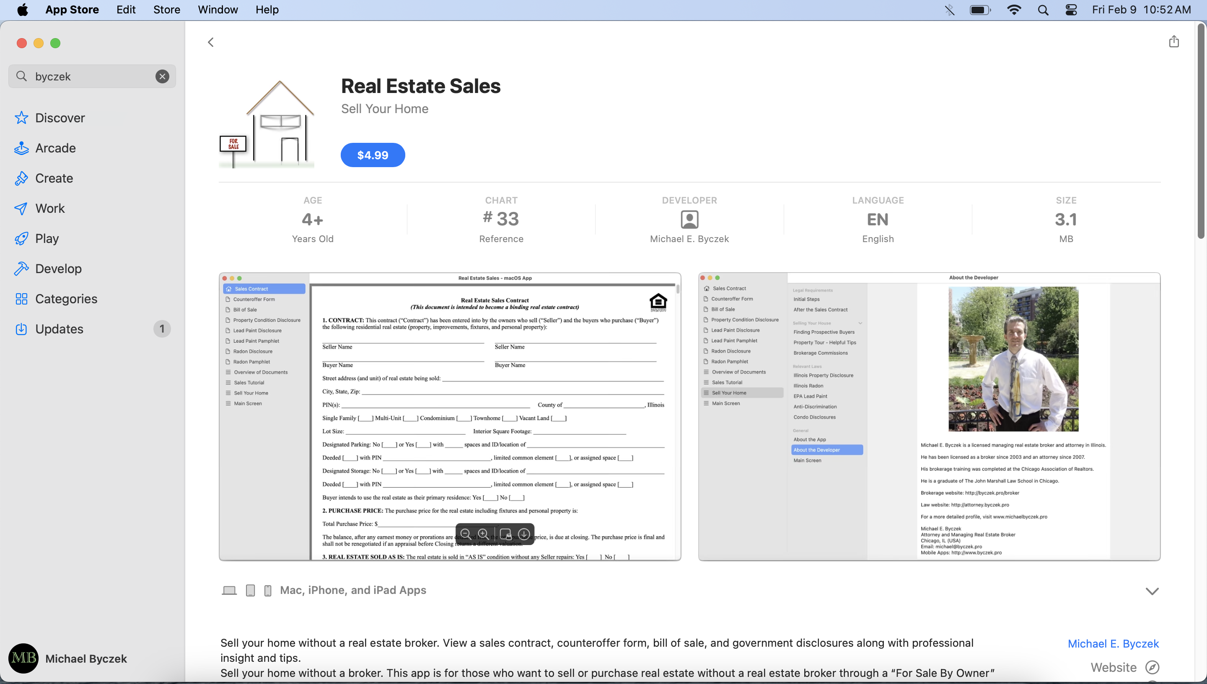Buy the app for $4.99
Image resolution: width=1207 pixels, height=684 pixels.
pos(373,155)
